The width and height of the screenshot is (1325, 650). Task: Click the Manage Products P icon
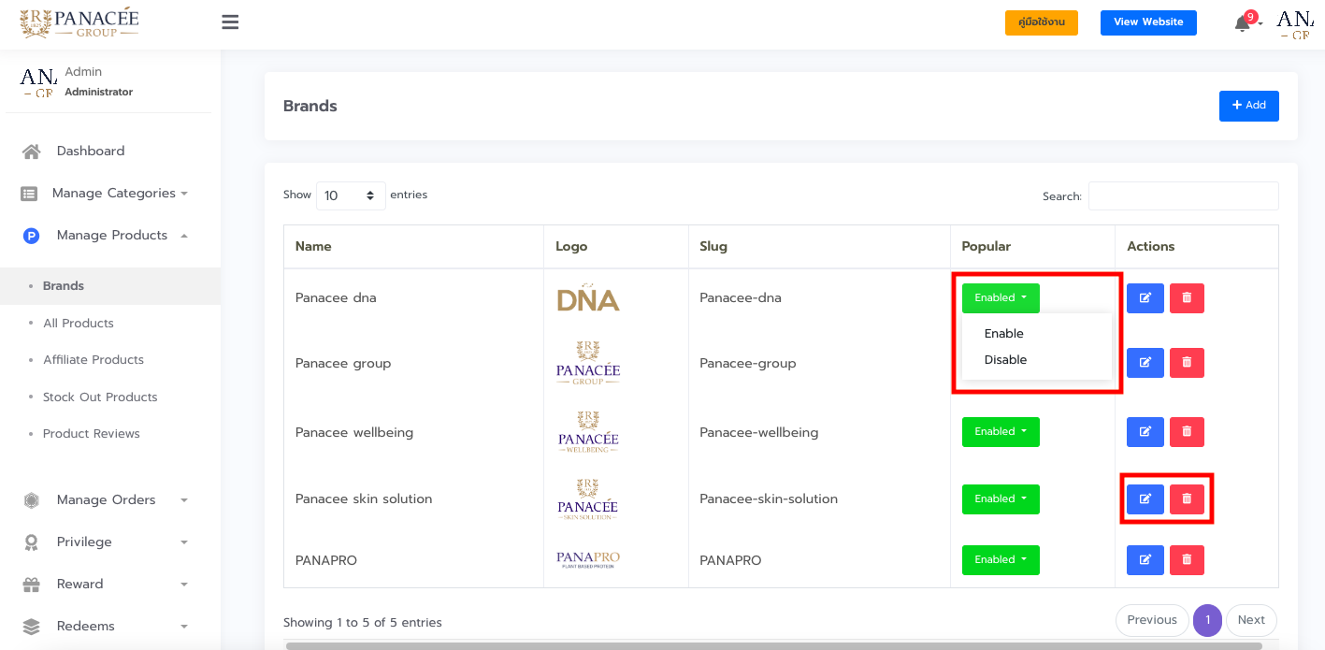coord(31,236)
